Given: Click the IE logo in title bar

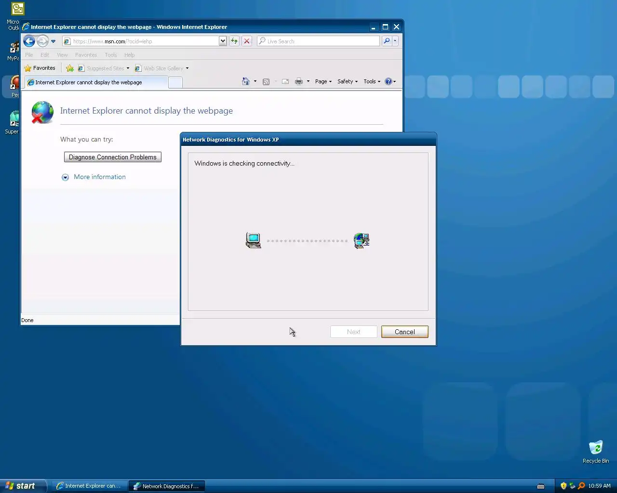Looking at the screenshot, I should coord(26,27).
